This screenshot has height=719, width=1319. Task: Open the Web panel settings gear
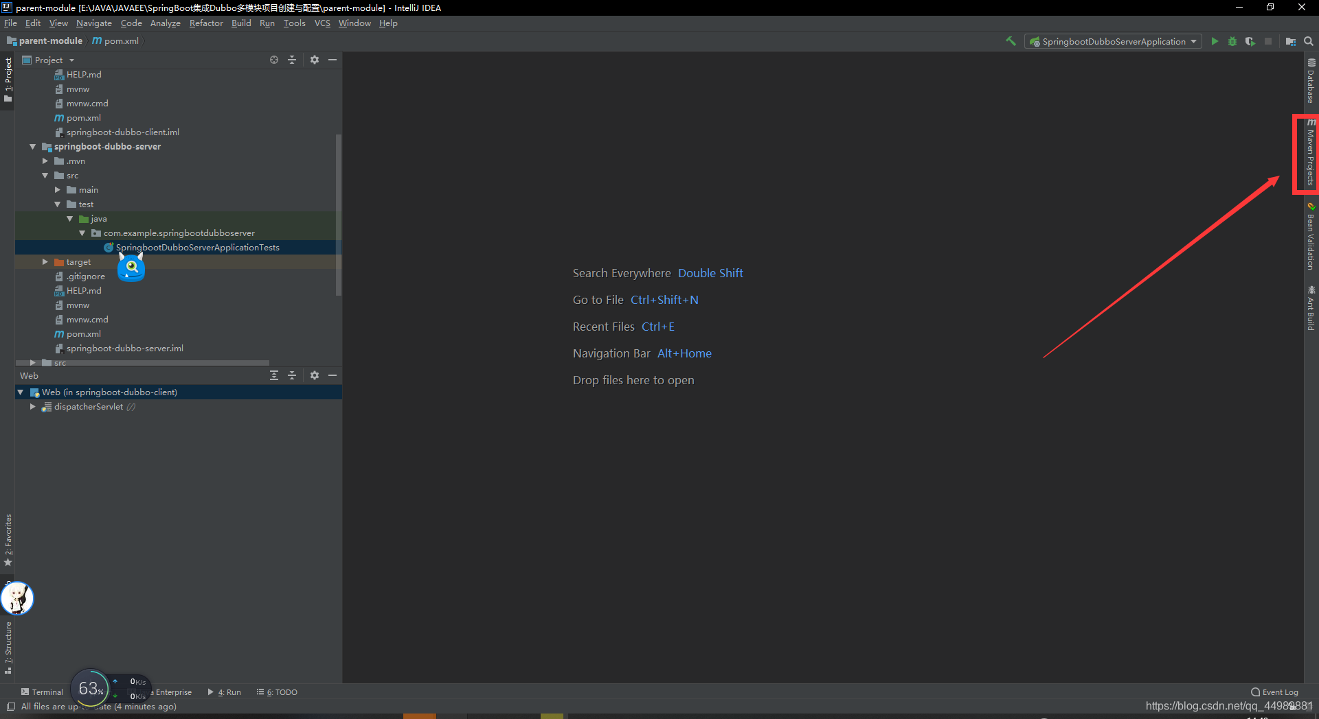[x=315, y=375]
